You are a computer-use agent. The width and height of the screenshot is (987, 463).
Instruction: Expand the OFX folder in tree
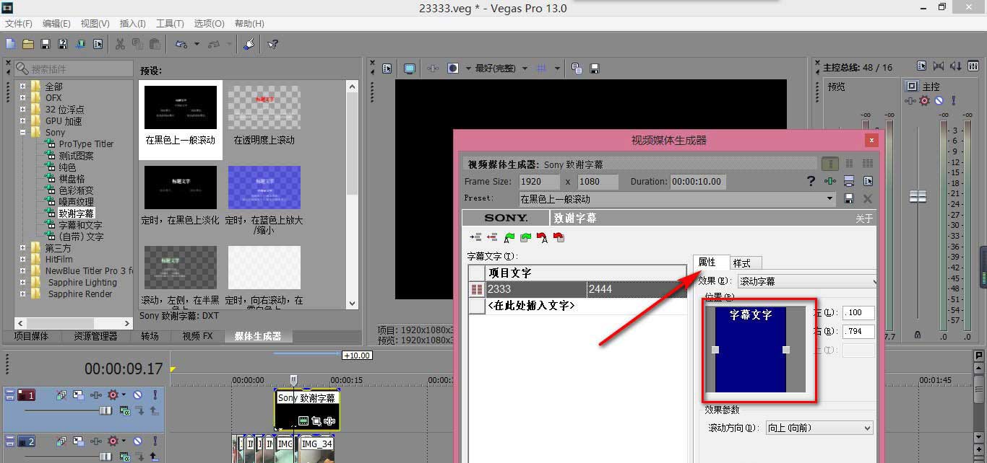(23, 98)
